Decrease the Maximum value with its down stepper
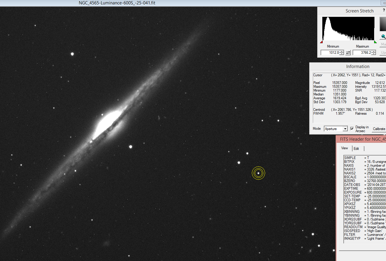The height and width of the screenshot is (261, 386). [374, 54]
